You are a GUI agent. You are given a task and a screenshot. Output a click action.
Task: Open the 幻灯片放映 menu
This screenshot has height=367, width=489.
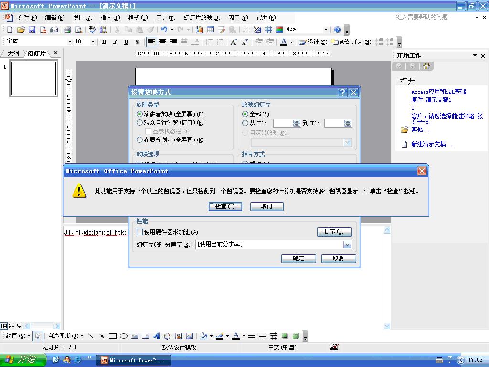202,18
